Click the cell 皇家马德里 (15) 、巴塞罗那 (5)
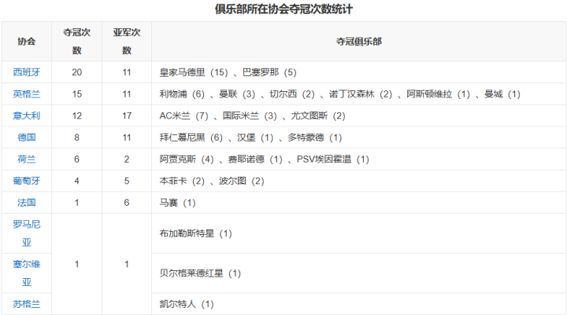The width and height of the screenshot is (567, 315). pos(359,72)
